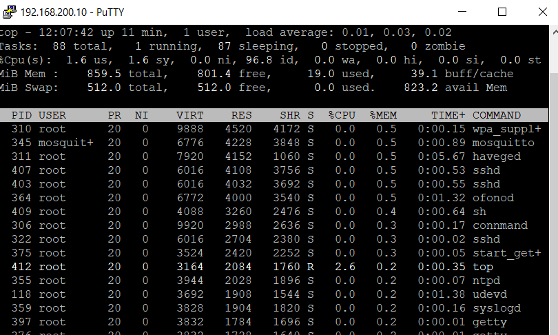
Task: Click the time '12:07:42' in top header
Action: point(66,32)
